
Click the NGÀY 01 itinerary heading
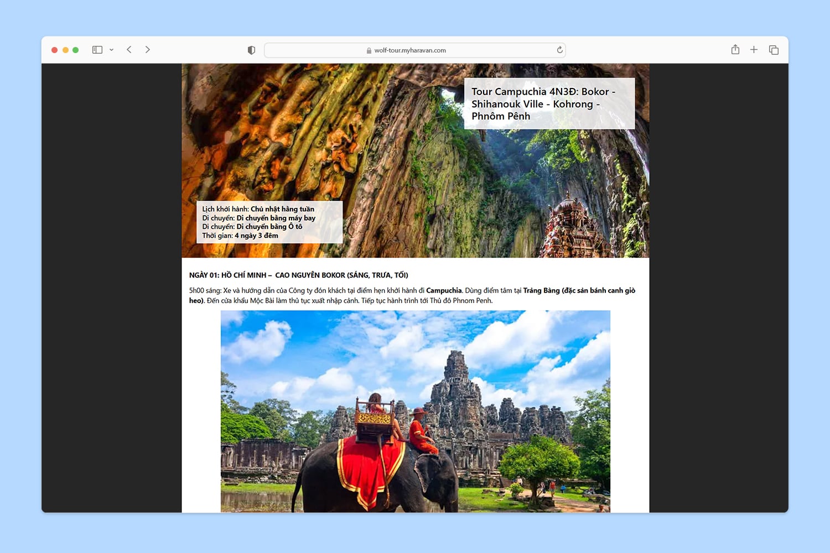tap(298, 275)
